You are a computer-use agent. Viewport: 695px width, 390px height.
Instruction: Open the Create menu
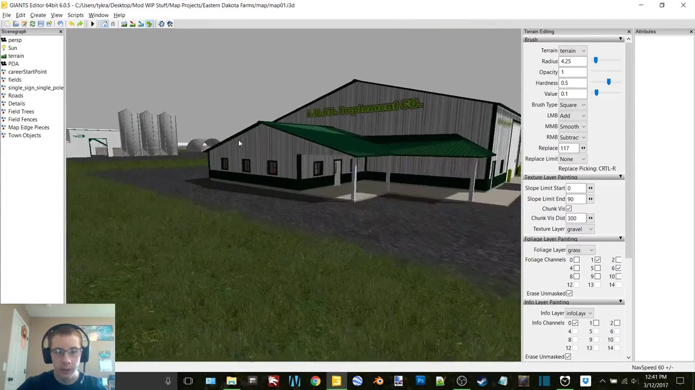pyautogui.click(x=37, y=15)
